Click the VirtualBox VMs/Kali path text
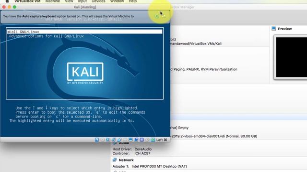The width and height of the screenshot is (307, 172). [x=196, y=43]
